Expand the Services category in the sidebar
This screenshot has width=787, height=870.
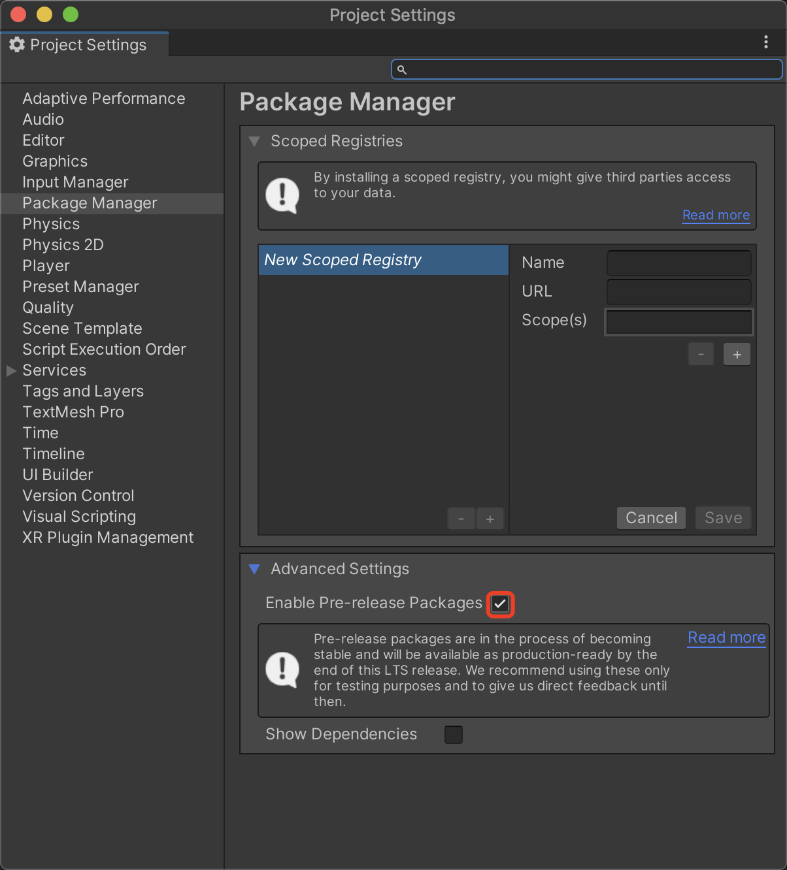click(11, 370)
